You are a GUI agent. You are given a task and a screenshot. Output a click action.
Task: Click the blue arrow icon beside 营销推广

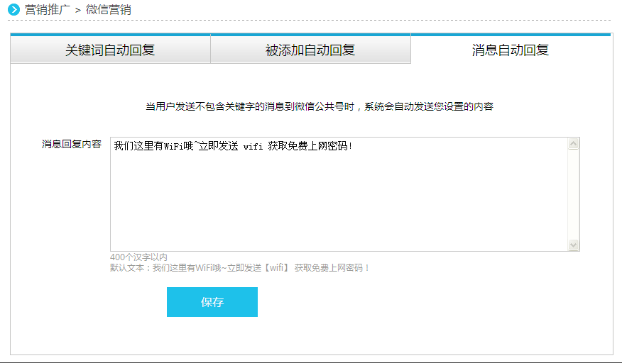[x=14, y=10]
